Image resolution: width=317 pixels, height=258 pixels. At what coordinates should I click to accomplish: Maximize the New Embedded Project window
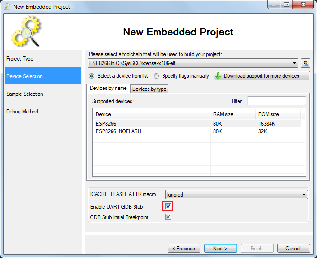point(286,5)
